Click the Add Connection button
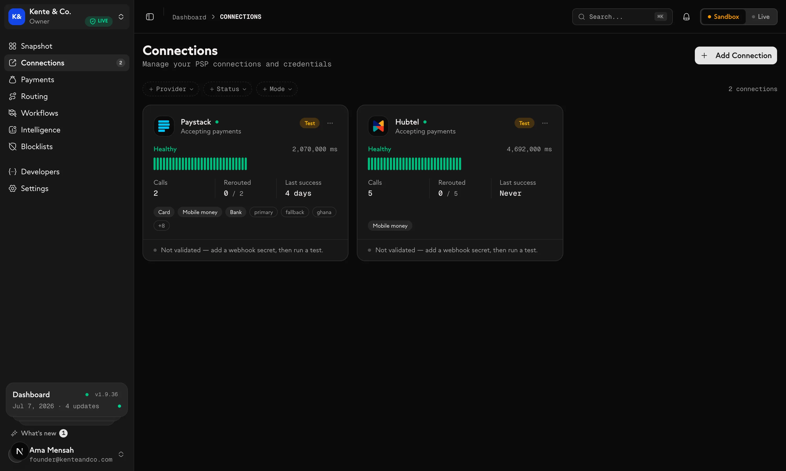This screenshot has width=786, height=471. pos(736,55)
